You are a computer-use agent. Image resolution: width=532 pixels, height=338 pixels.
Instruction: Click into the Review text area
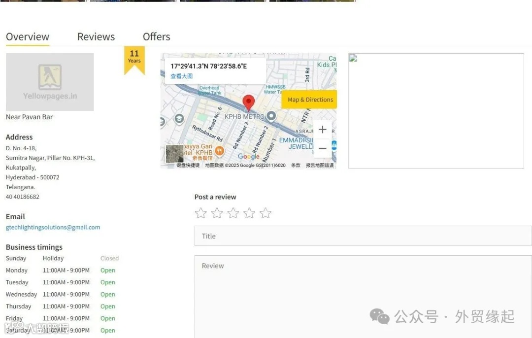point(363,297)
